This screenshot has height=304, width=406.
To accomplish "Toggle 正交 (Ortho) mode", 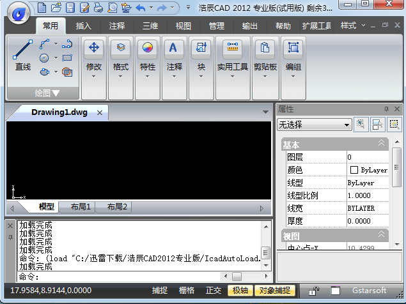I will (214, 291).
